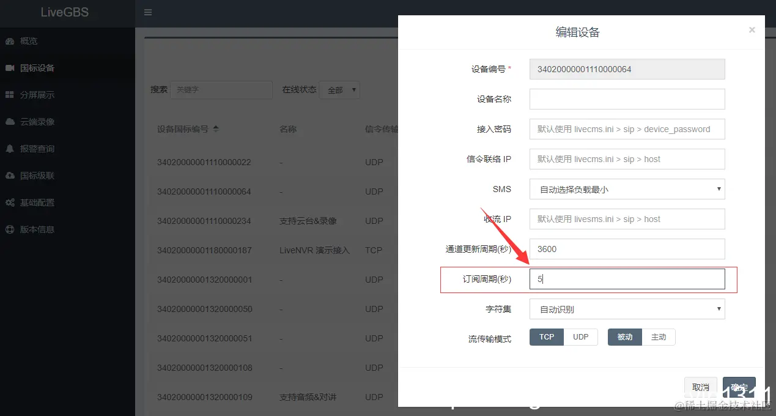Screen dimensions: 776x416
Task: Select UDP stream transport mode
Action: (580, 337)
